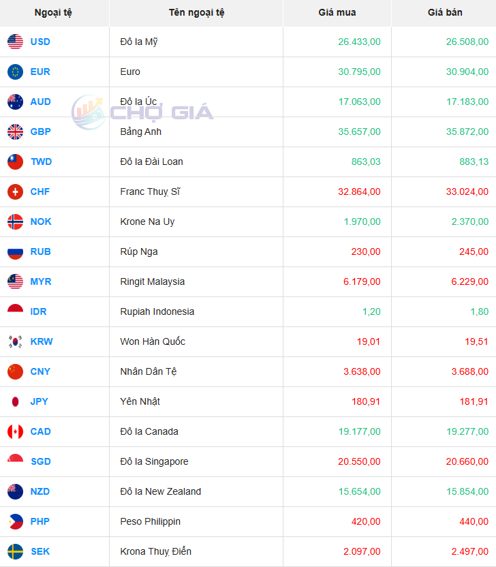Open the TWD currency link
This screenshot has height=567, width=496.
pos(41,162)
